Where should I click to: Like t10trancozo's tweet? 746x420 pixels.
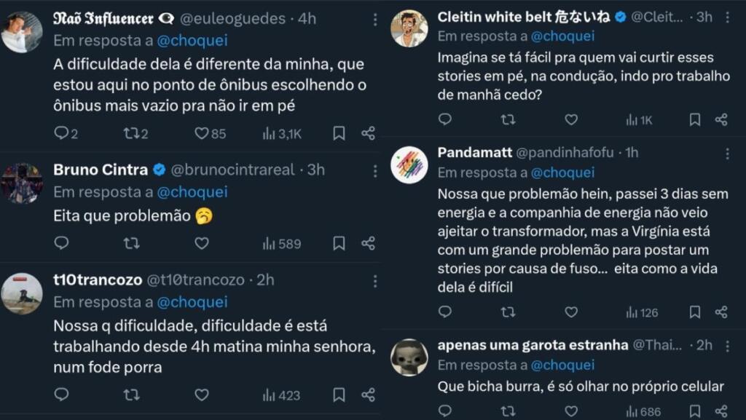[x=202, y=395]
